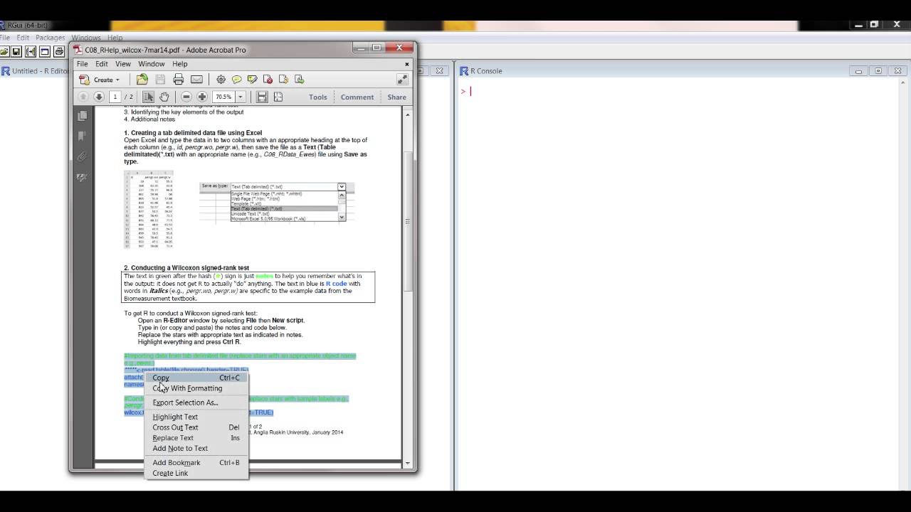Click the grayed Save disk icon in Acrobat
911x512 pixels.
[x=160, y=79]
